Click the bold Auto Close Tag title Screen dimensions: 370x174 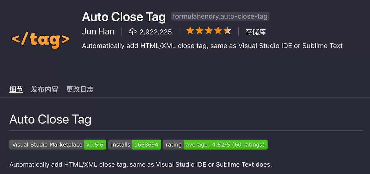tap(124, 17)
